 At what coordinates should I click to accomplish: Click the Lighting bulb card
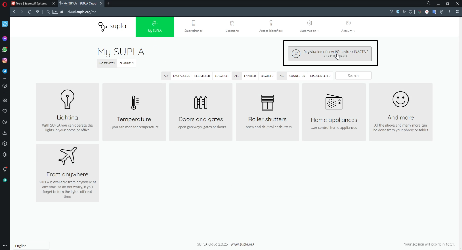click(x=67, y=112)
